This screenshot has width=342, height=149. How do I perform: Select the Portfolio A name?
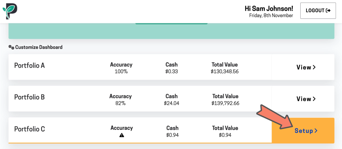29,65
